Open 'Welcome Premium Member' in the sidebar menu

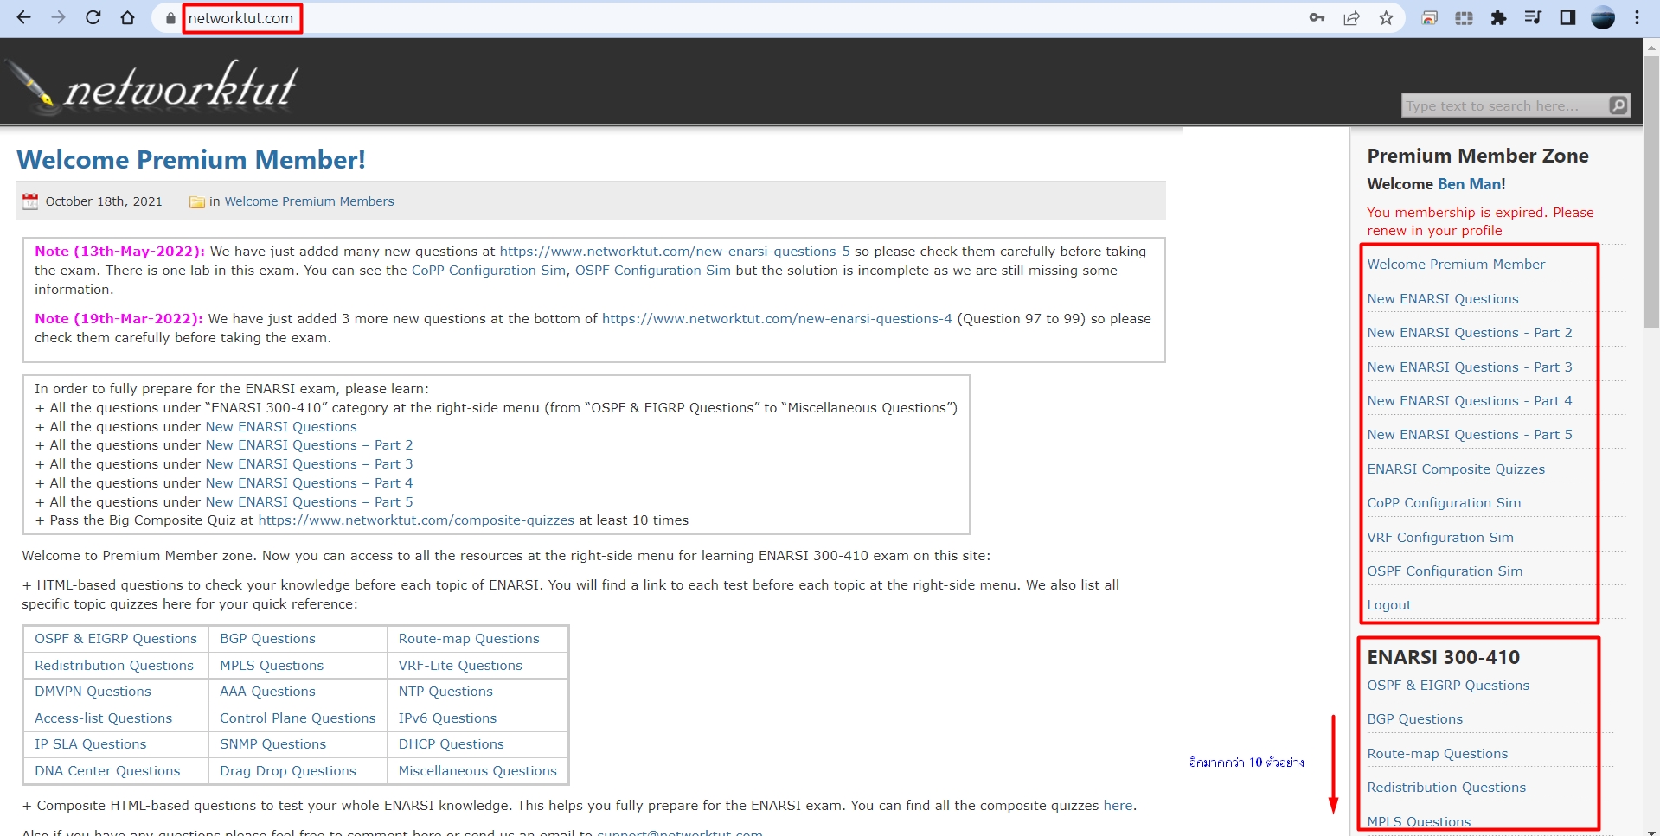point(1456,265)
